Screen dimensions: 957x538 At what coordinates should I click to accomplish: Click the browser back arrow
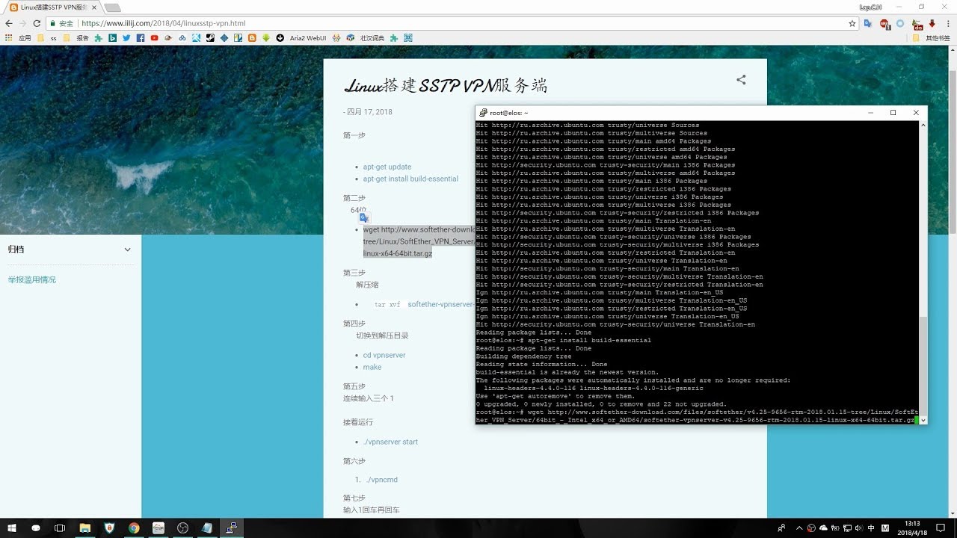coord(8,23)
